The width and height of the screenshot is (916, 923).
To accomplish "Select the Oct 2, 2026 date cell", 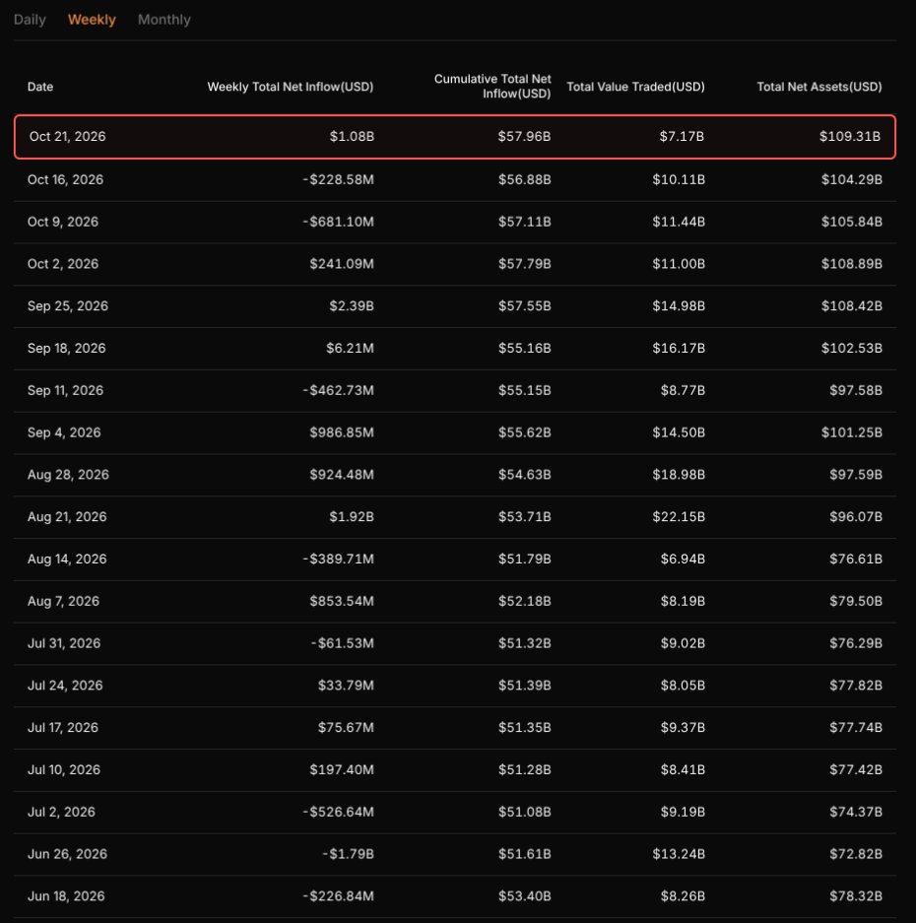I will pos(63,264).
